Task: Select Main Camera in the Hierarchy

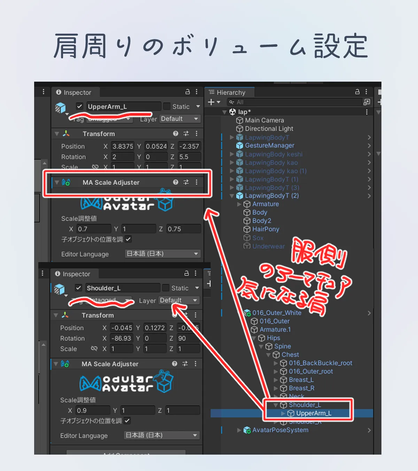Action: (x=264, y=120)
